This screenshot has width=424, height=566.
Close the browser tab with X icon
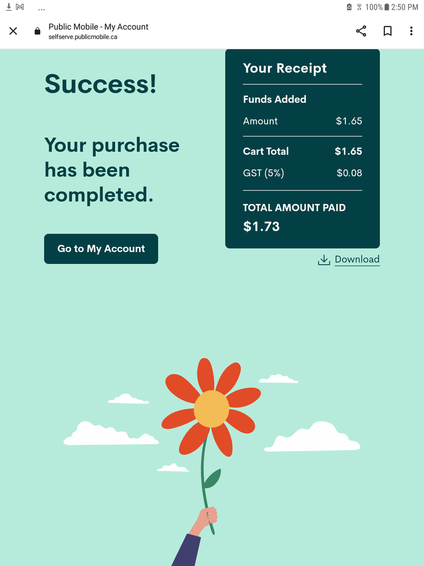click(x=13, y=31)
